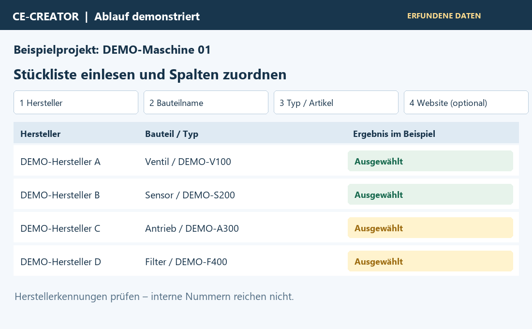Click the yellow 'Ausgewählt' badge for Antrieb
The height and width of the screenshot is (329, 532).
click(x=430, y=227)
